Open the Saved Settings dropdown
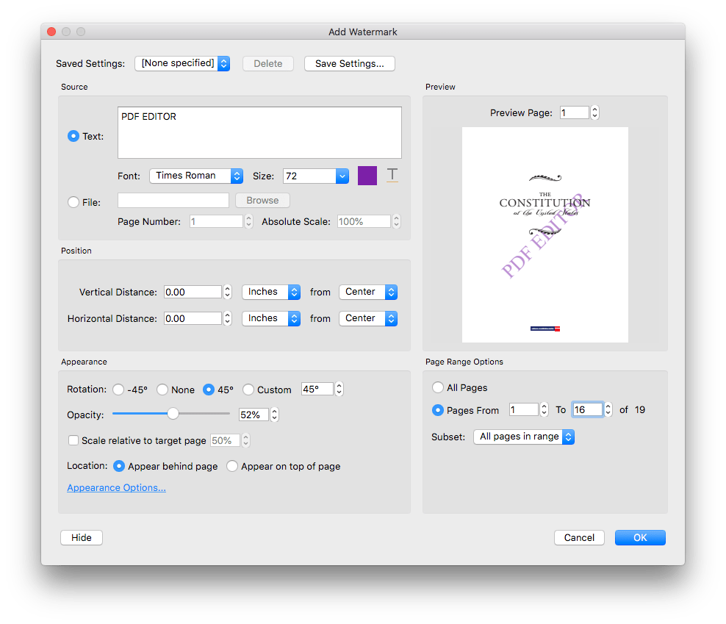This screenshot has height=624, width=726. [182, 63]
